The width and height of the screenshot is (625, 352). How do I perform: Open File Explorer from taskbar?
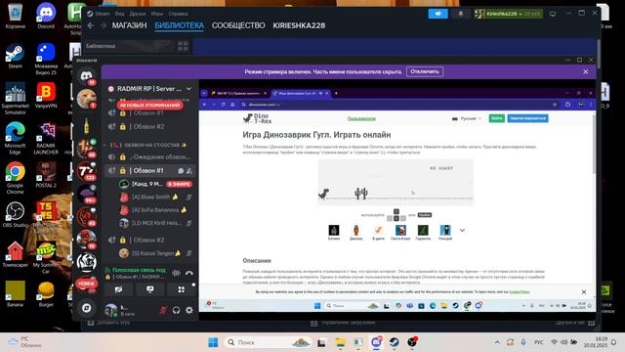(x=340, y=342)
